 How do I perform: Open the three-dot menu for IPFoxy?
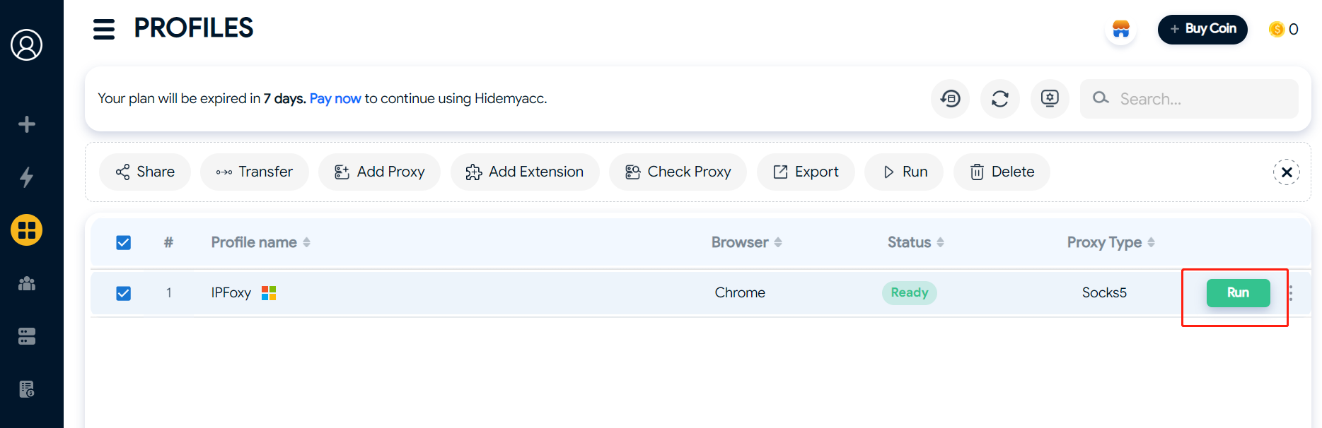pos(1291,293)
